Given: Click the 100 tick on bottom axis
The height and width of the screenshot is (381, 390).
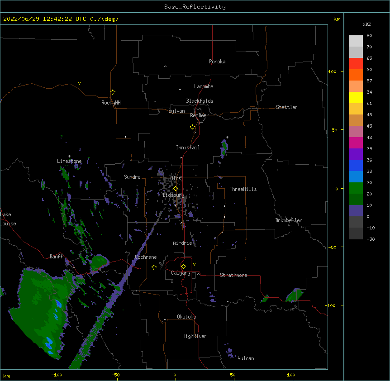Looking at the screenshot, I should coord(291,375).
